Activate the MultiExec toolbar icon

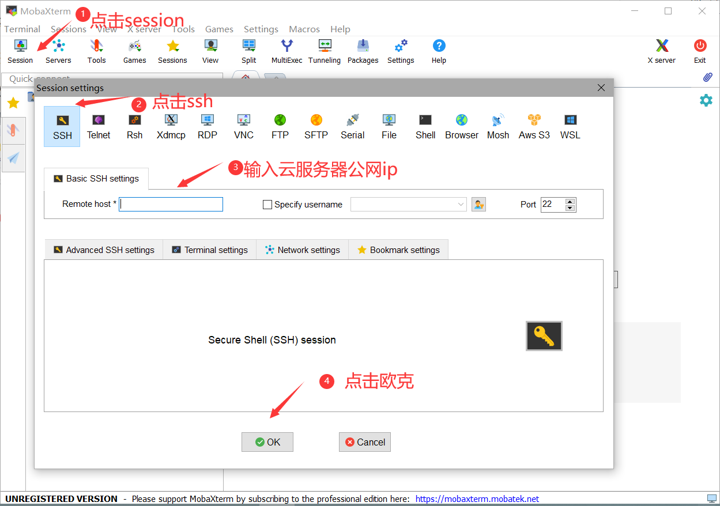tap(287, 51)
